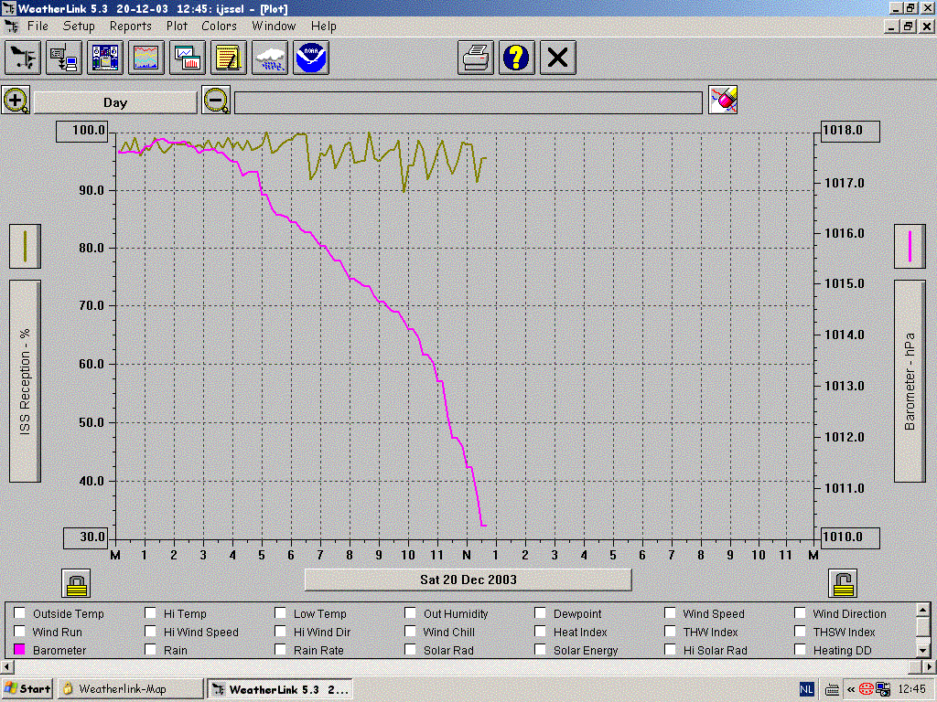The height and width of the screenshot is (702, 937).
Task: Click the magenta line color swatch
Action: [x=910, y=246]
